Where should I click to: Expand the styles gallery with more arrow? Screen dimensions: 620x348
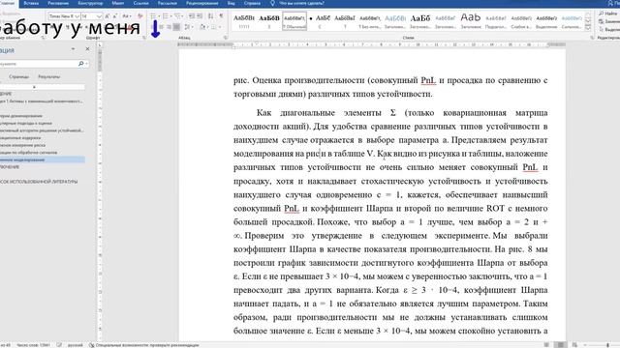pyautogui.click(x=588, y=28)
